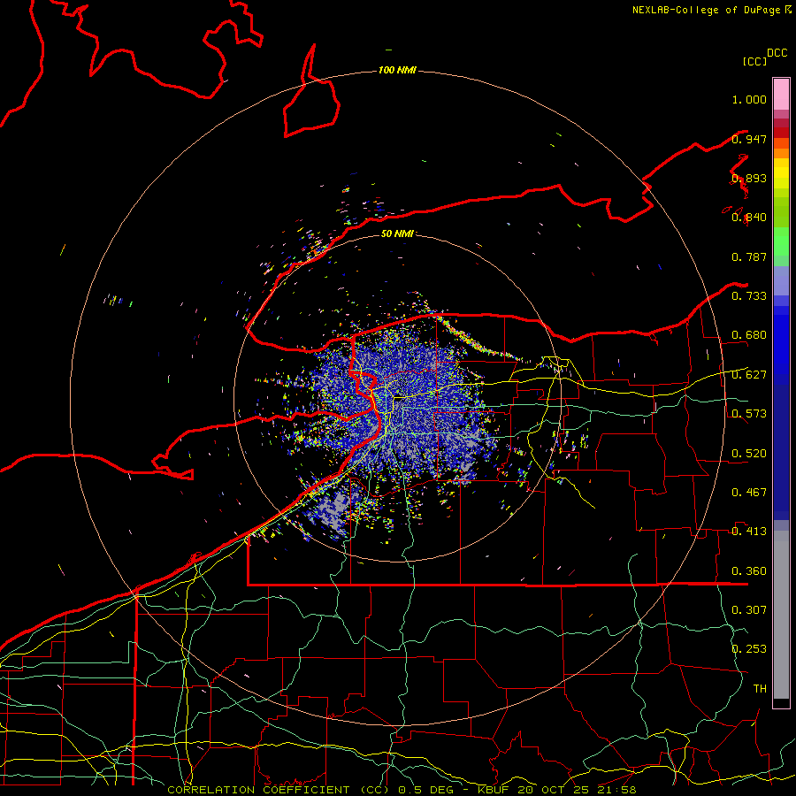
Task: Click the 50 NMI range ring label
Action: point(397,233)
